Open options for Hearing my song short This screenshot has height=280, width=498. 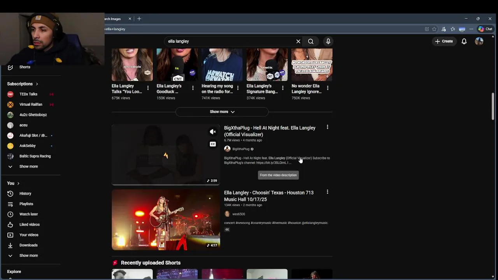238,88
